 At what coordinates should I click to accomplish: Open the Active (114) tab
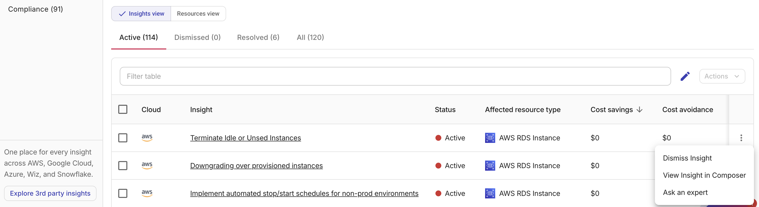pyautogui.click(x=138, y=37)
